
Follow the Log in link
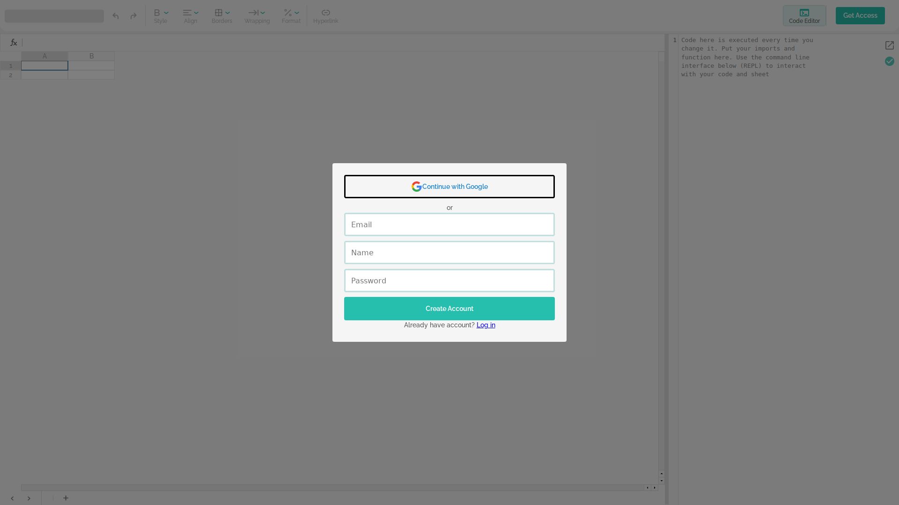click(x=486, y=325)
